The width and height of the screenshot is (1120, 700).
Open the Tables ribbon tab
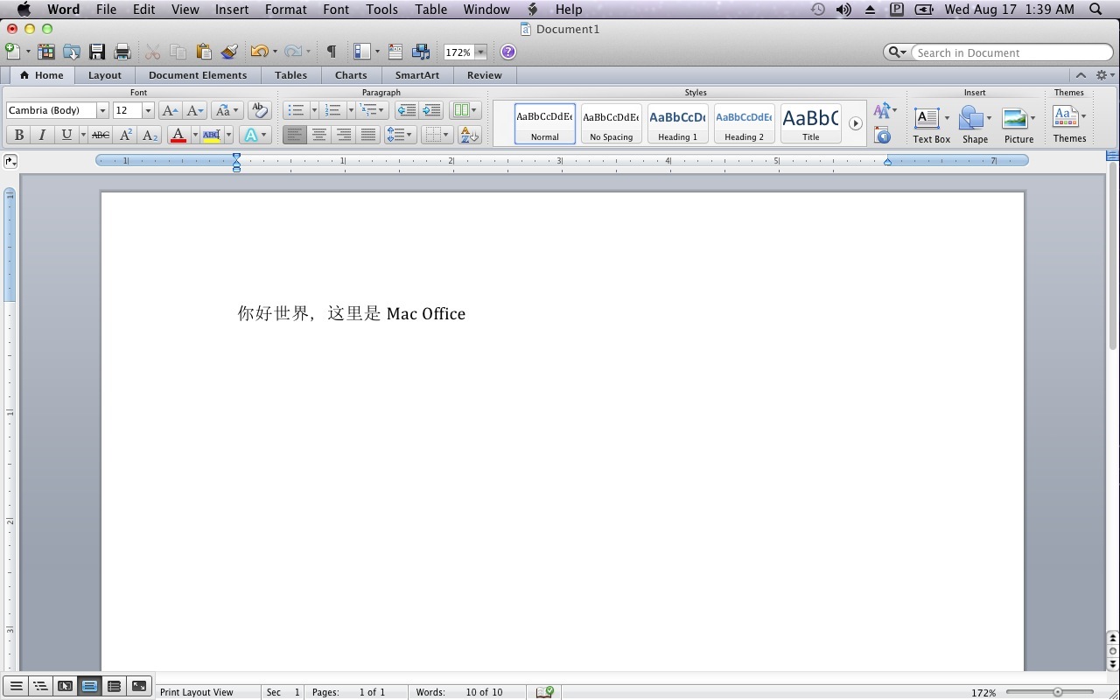pos(291,75)
